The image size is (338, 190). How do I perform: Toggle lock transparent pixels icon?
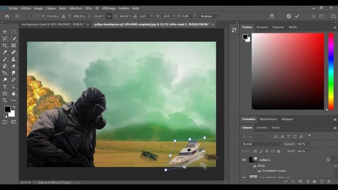tap(255, 151)
